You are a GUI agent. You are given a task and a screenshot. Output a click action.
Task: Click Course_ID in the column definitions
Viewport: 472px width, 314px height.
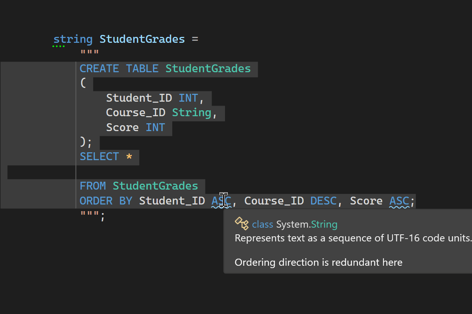pos(136,113)
